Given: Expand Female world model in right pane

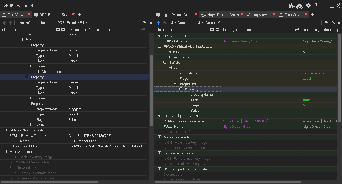Looking at the screenshot, I should [x=159, y=153].
